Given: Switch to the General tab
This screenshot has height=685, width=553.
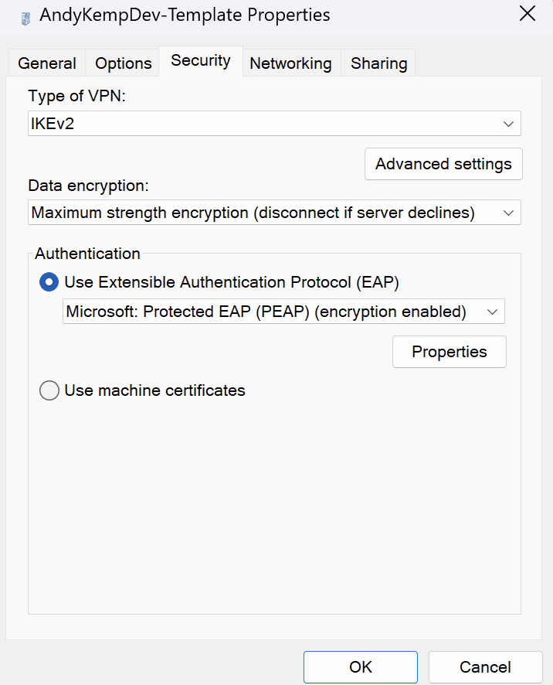Looking at the screenshot, I should pyautogui.click(x=47, y=63).
